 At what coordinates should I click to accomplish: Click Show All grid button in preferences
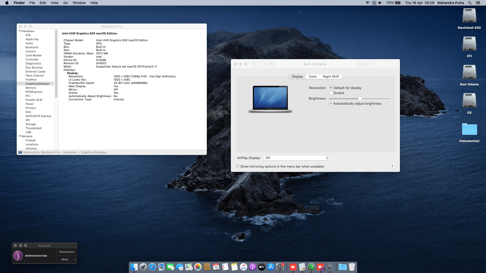[271, 64]
